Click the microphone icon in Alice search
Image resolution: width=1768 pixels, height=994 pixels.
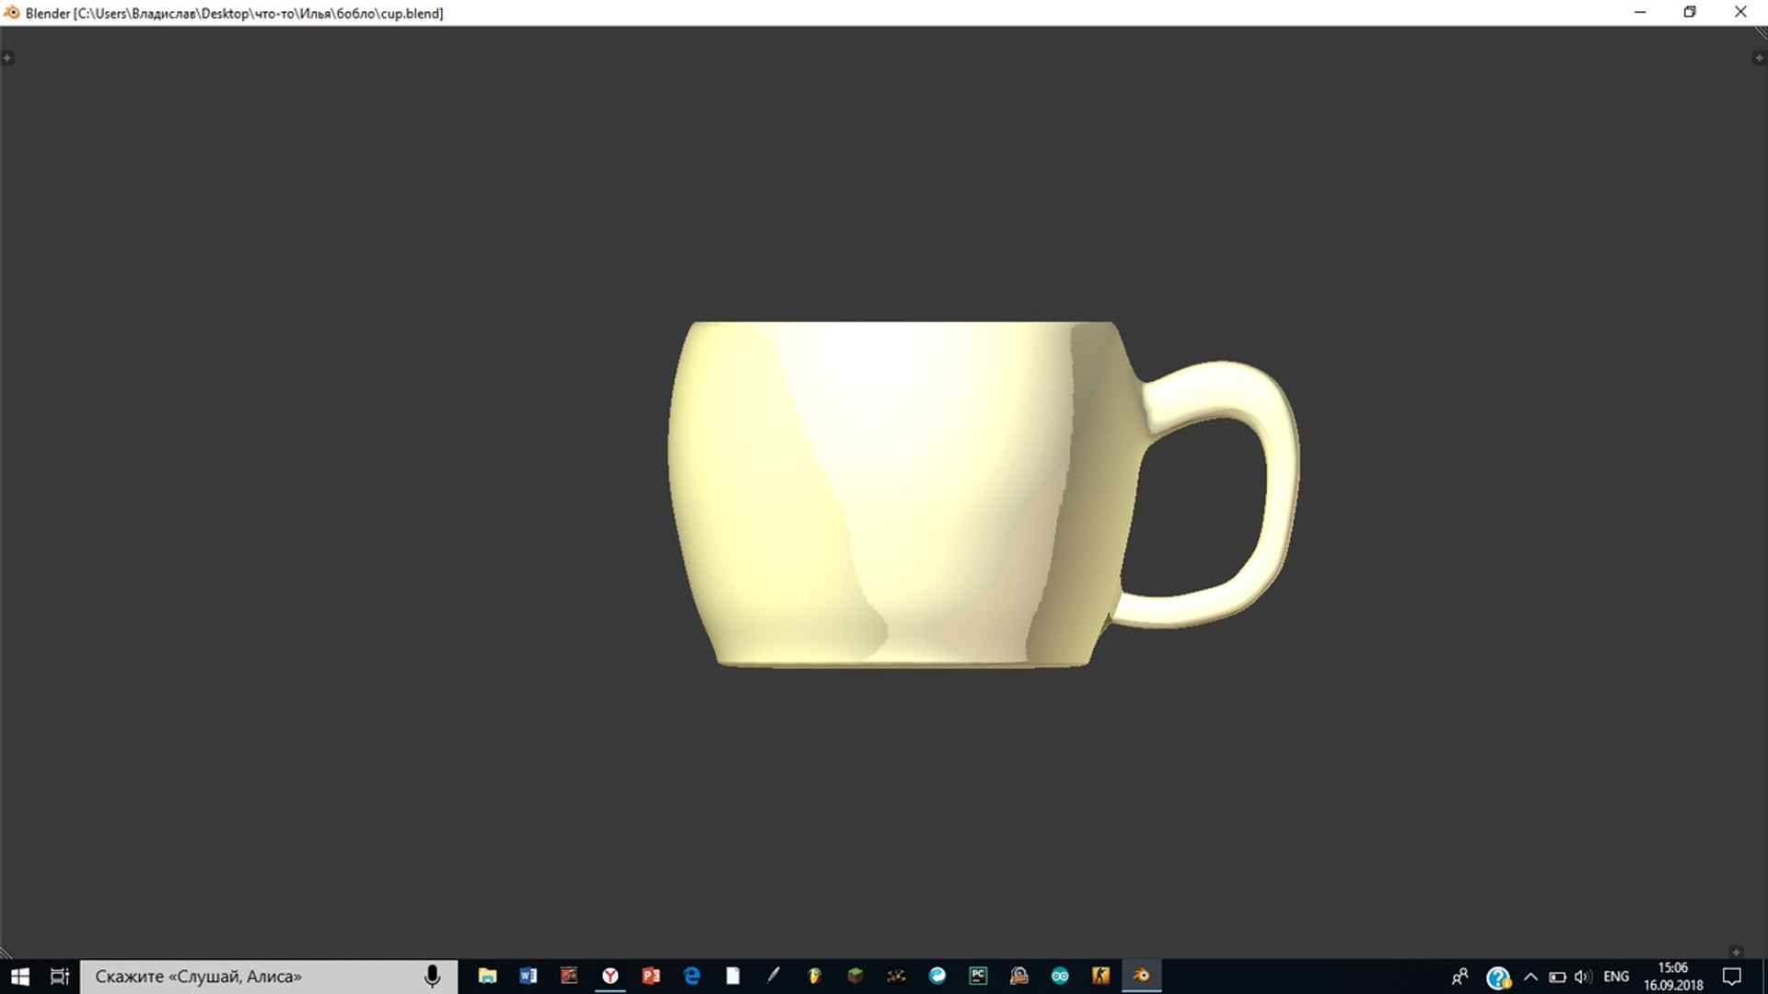432,977
